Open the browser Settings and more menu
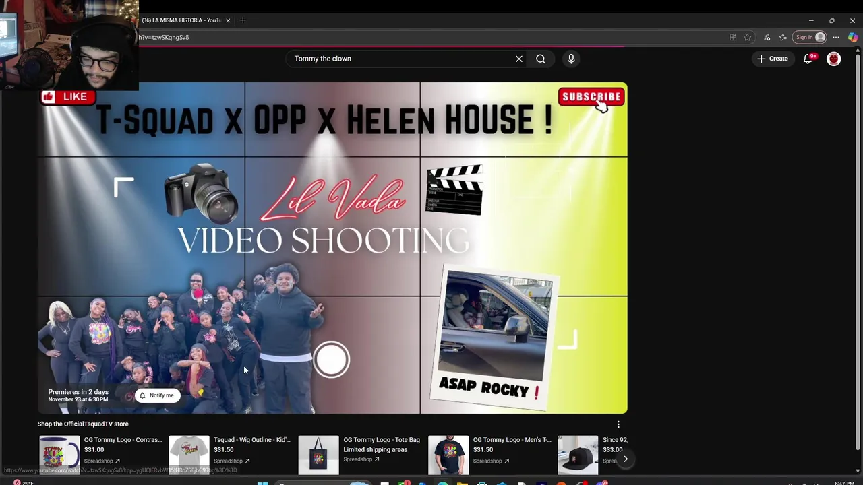This screenshot has width=863, height=485. pyautogui.click(x=836, y=38)
